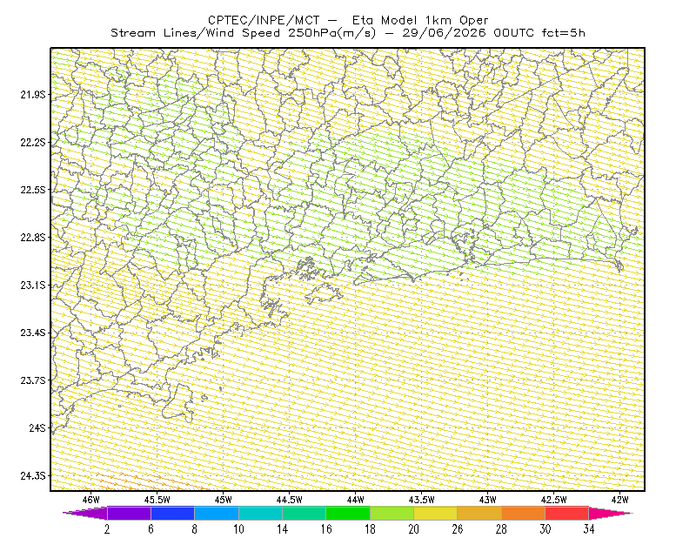The height and width of the screenshot is (538, 696).
Task: Select the teal green 14-16 swatch
Action: coord(304,513)
